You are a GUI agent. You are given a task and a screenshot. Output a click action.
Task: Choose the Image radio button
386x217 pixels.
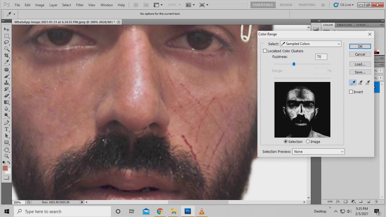click(x=308, y=142)
